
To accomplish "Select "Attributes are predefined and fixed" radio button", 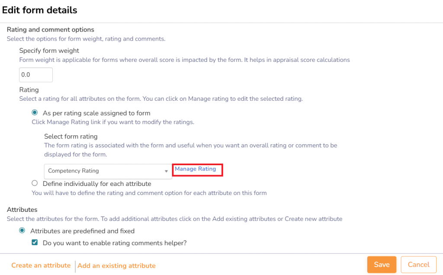I will pos(22,231).
